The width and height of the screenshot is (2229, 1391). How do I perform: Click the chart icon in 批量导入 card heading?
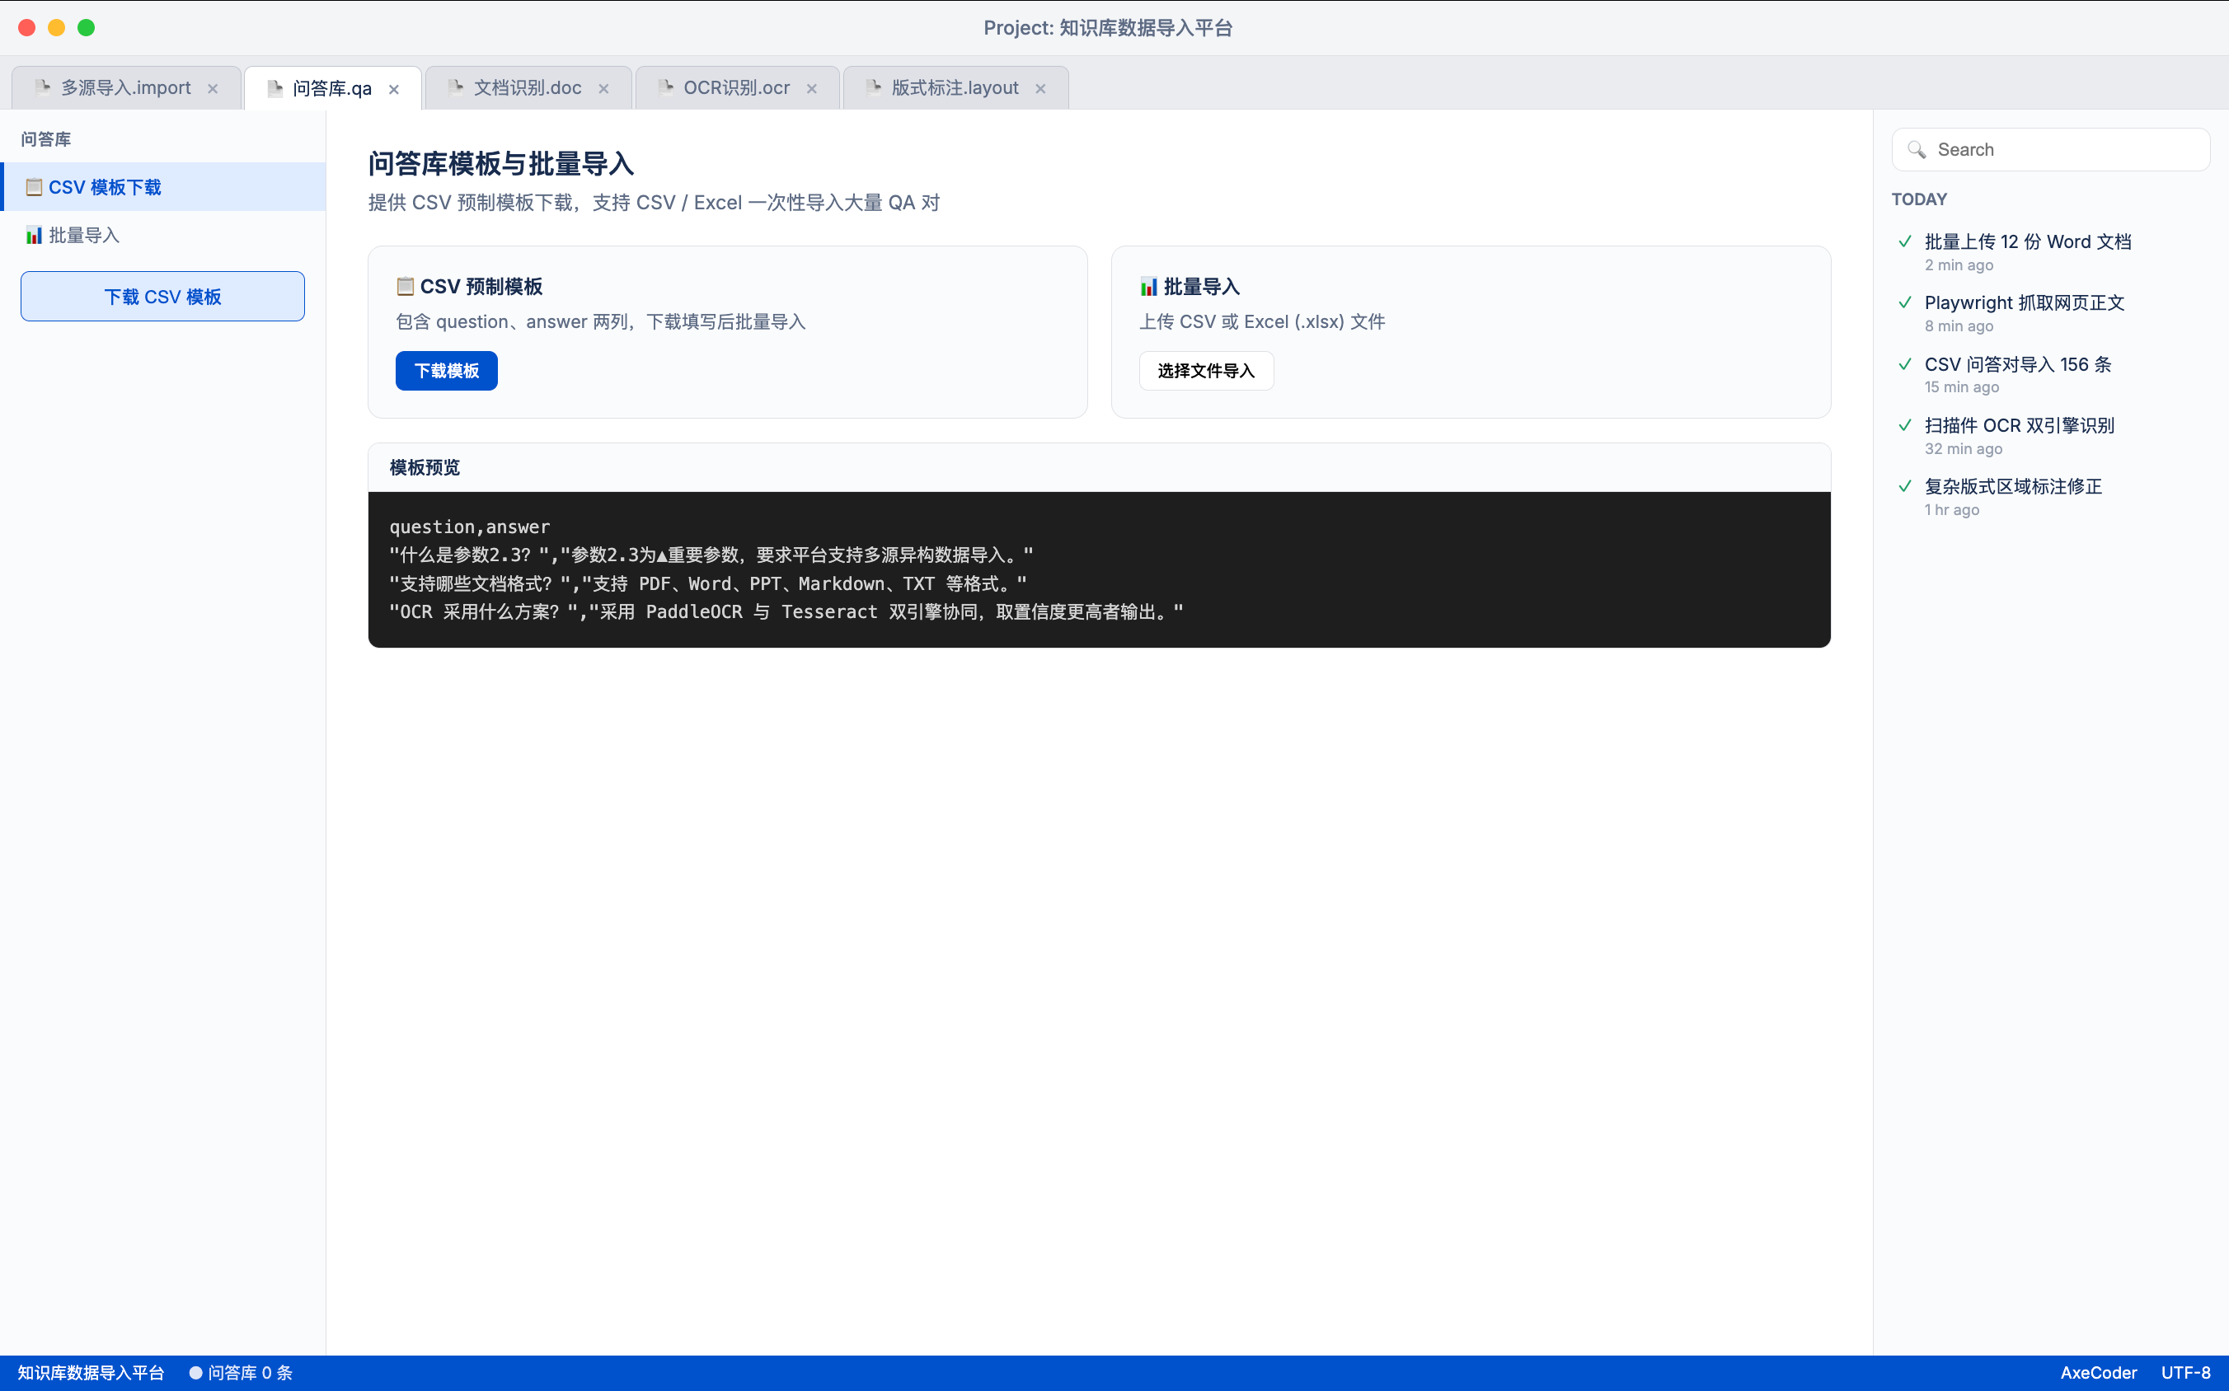click(1148, 286)
